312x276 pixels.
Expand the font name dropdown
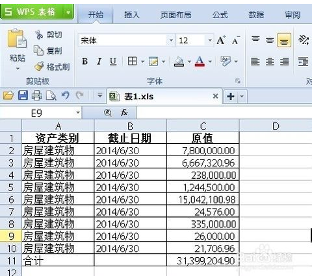click(171, 40)
